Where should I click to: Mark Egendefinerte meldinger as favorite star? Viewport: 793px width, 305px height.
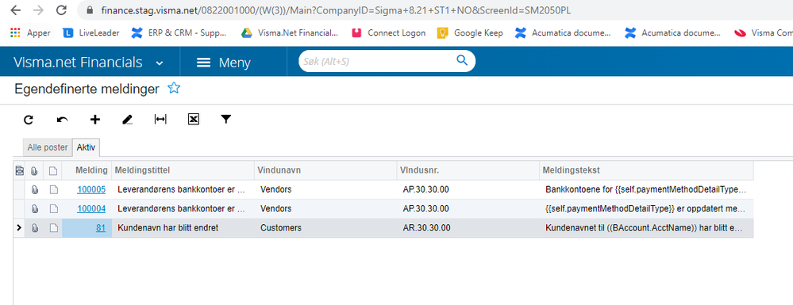click(174, 89)
